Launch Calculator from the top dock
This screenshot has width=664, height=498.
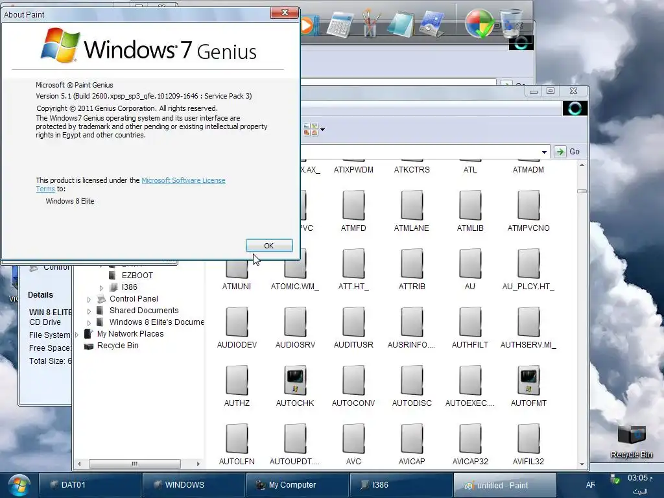tap(340, 25)
